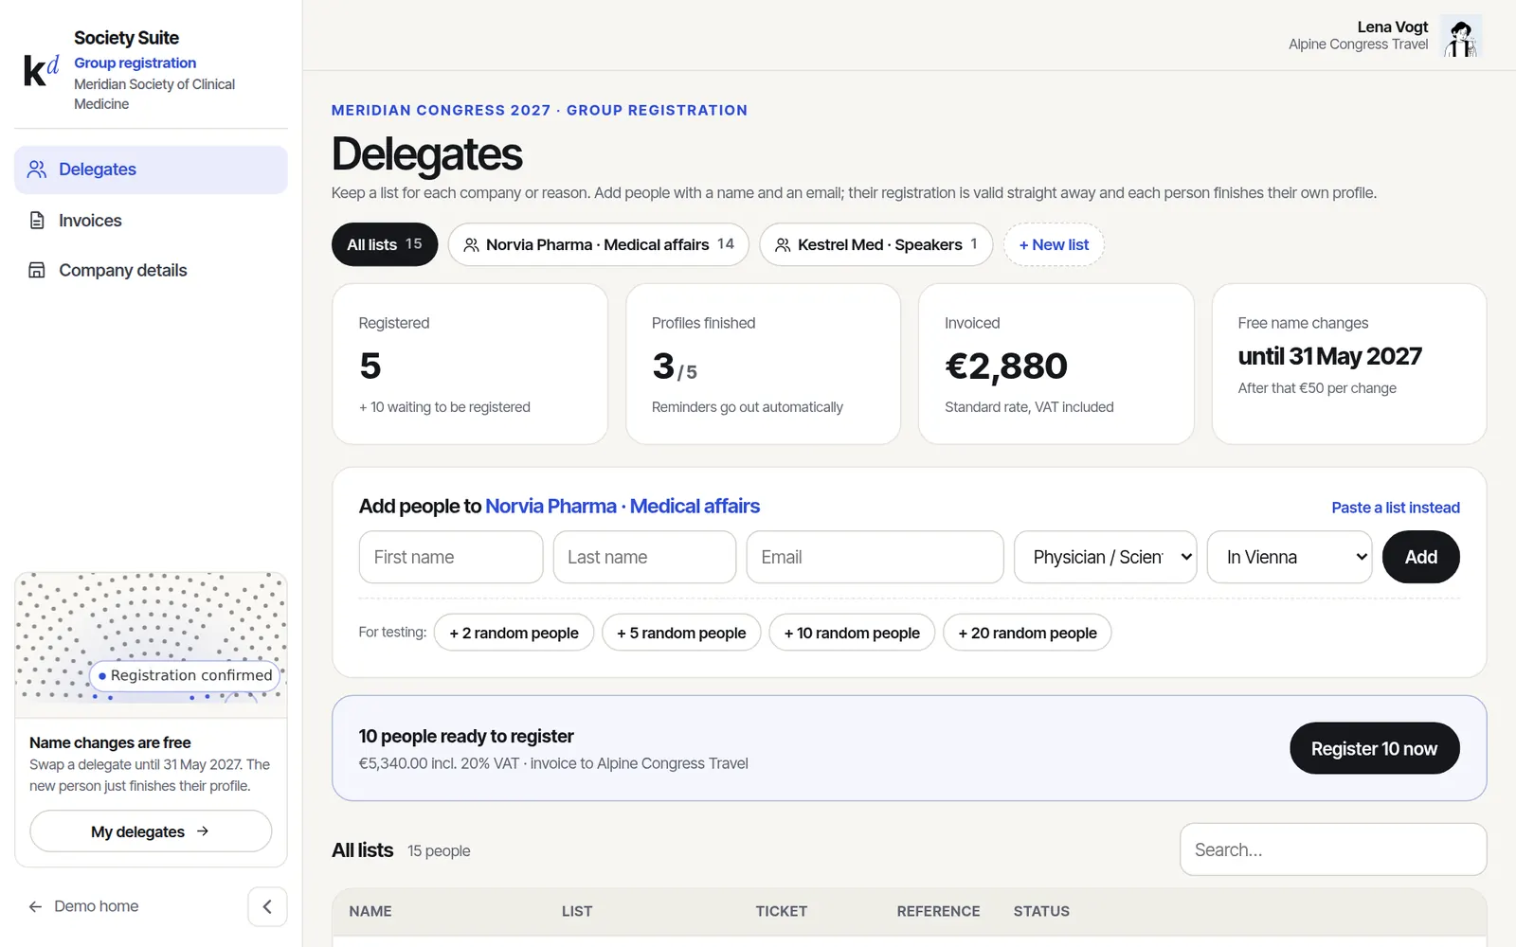Image resolution: width=1516 pixels, height=947 pixels.
Task: Click the kd Society Suite logo
Action: pyautogui.click(x=41, y=70)
